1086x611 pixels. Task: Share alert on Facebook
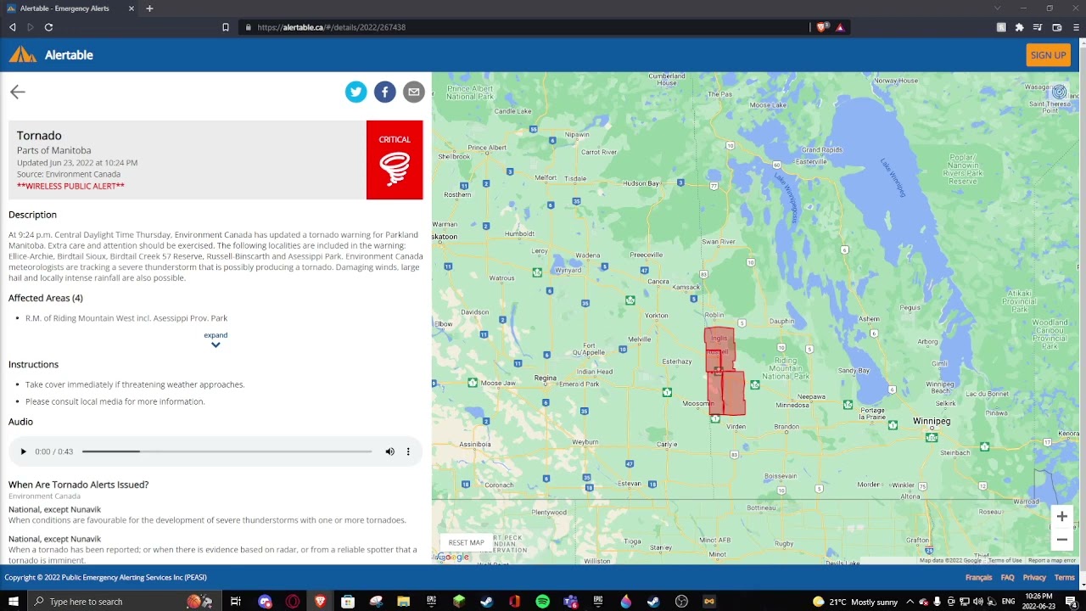pyautogui.click(x=384, y=92)
